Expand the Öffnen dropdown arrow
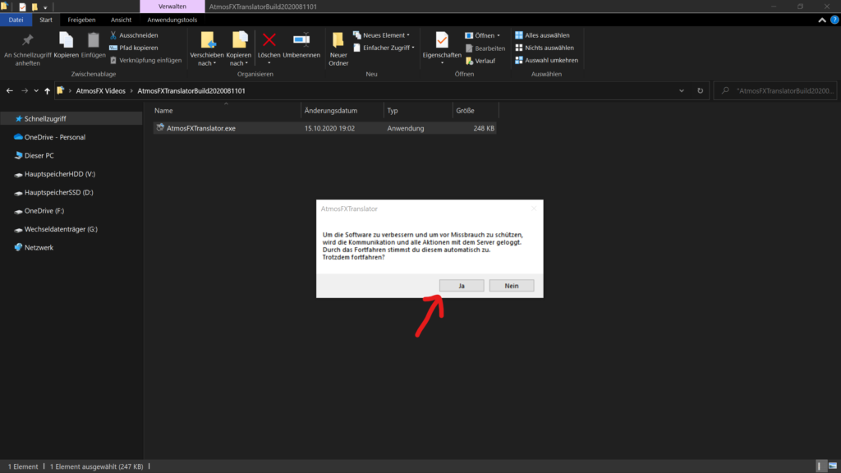 click(x=499, y=35)
